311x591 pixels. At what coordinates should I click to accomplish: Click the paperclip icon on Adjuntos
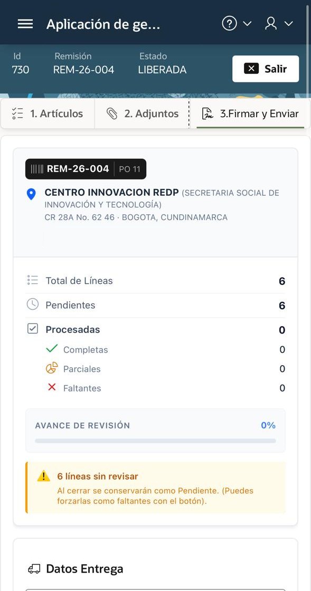[112, 113]
